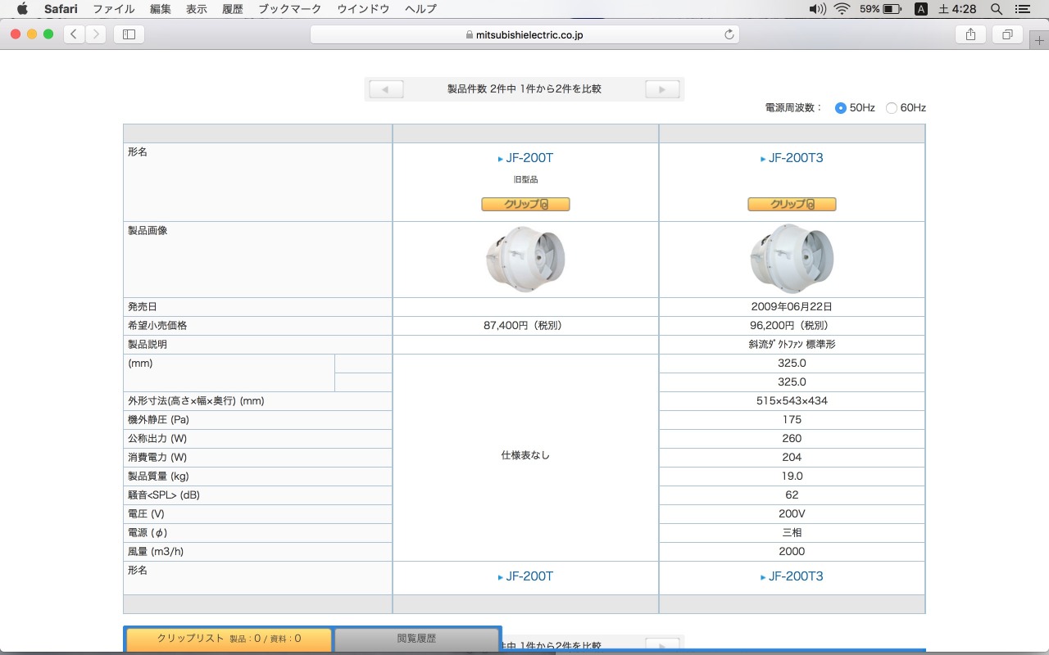
Task: Click the 204 power consumption value
Action: pyautogui.click(x=792, y=458)
